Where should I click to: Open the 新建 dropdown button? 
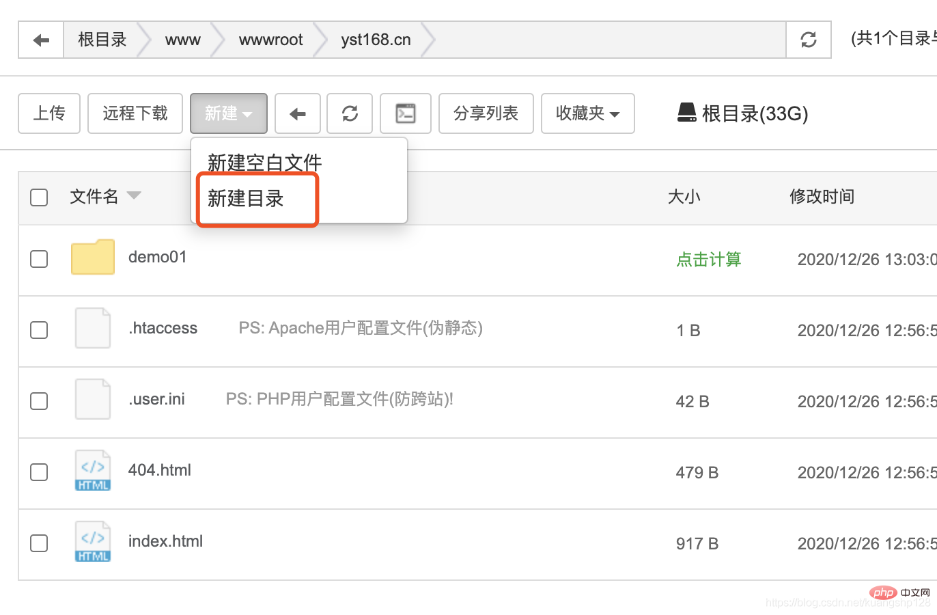pyautogui.click(x=229, y=113)
